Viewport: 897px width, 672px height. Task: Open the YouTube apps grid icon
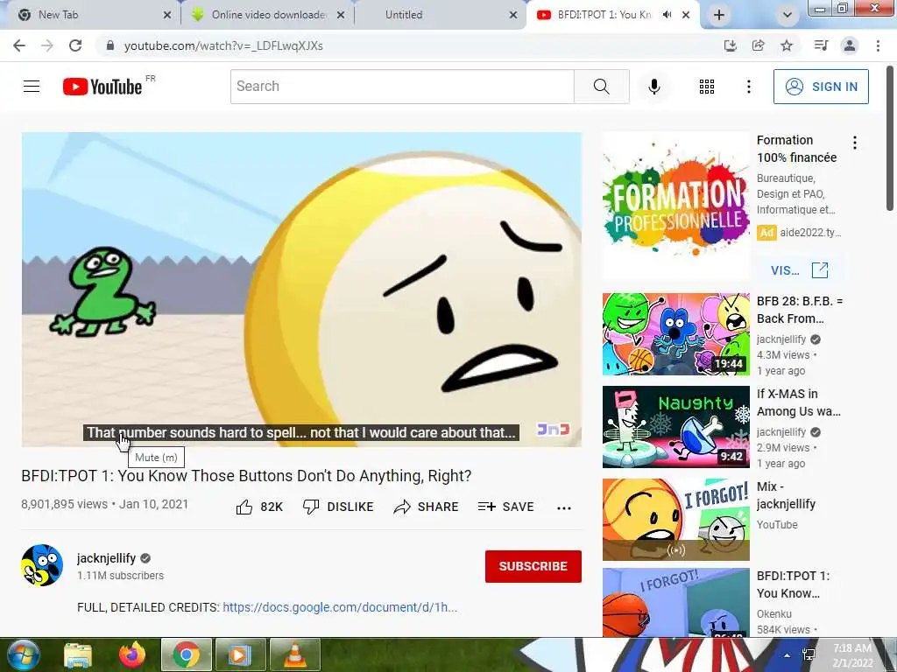coord(707,87)
